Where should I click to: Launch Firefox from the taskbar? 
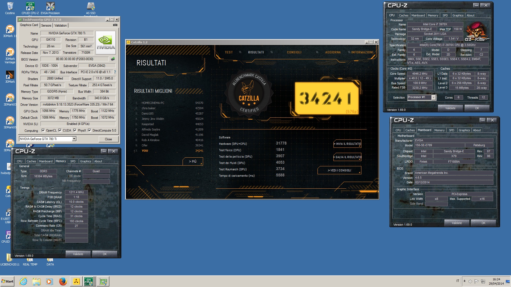pos(63,281)
